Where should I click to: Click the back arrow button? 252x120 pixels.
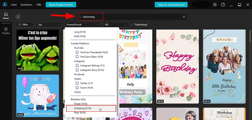click(18, 17)
